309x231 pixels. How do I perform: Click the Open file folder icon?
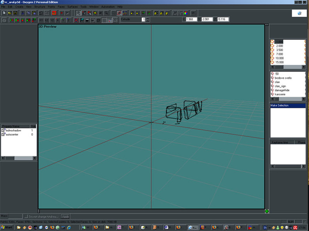coord(9,13)
